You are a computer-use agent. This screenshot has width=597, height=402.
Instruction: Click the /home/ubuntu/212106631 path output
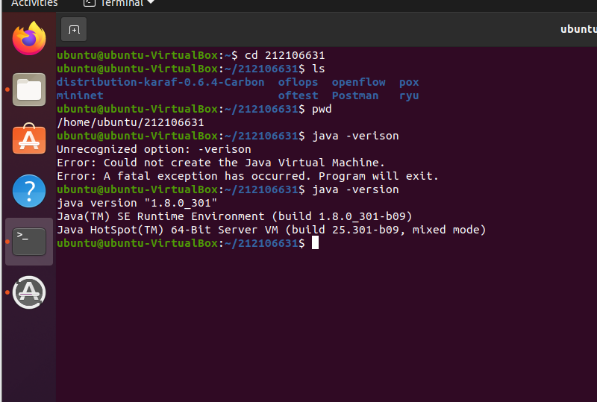tap(130, 122)
